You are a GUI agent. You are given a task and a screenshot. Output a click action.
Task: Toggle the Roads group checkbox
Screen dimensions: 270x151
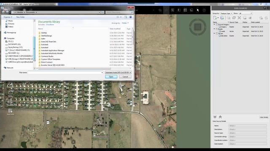click(x=217, y=29)
